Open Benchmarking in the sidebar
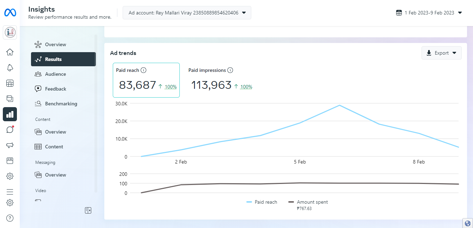This screenshot has width=473, height=228. 61,104
